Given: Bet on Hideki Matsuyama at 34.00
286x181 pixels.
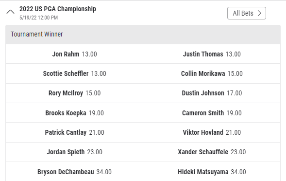Looking at the screenshot, I should pyautogui.click(x=212, y=172).
